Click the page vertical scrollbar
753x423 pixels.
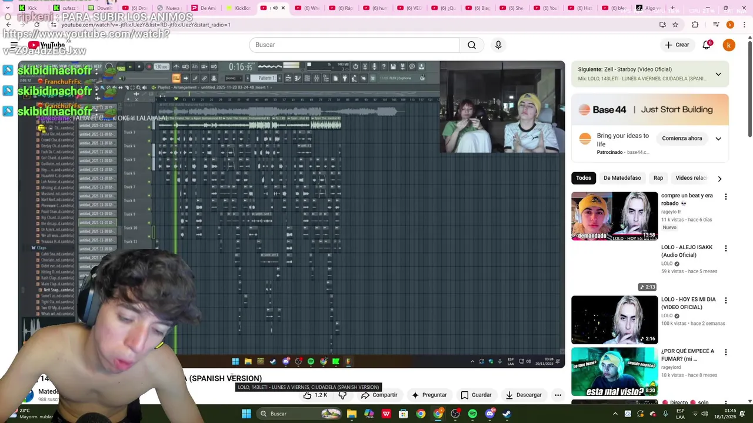tap(749, 88)
